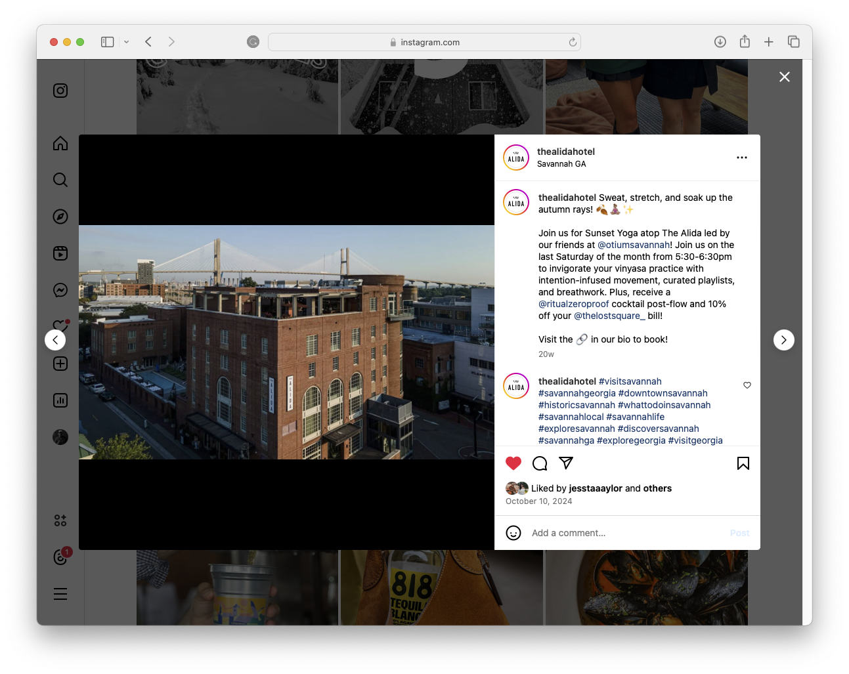849x674 pixels.
Task: Expand Safari sidebar dropdown chevron
Action: (x=127, y=42)
